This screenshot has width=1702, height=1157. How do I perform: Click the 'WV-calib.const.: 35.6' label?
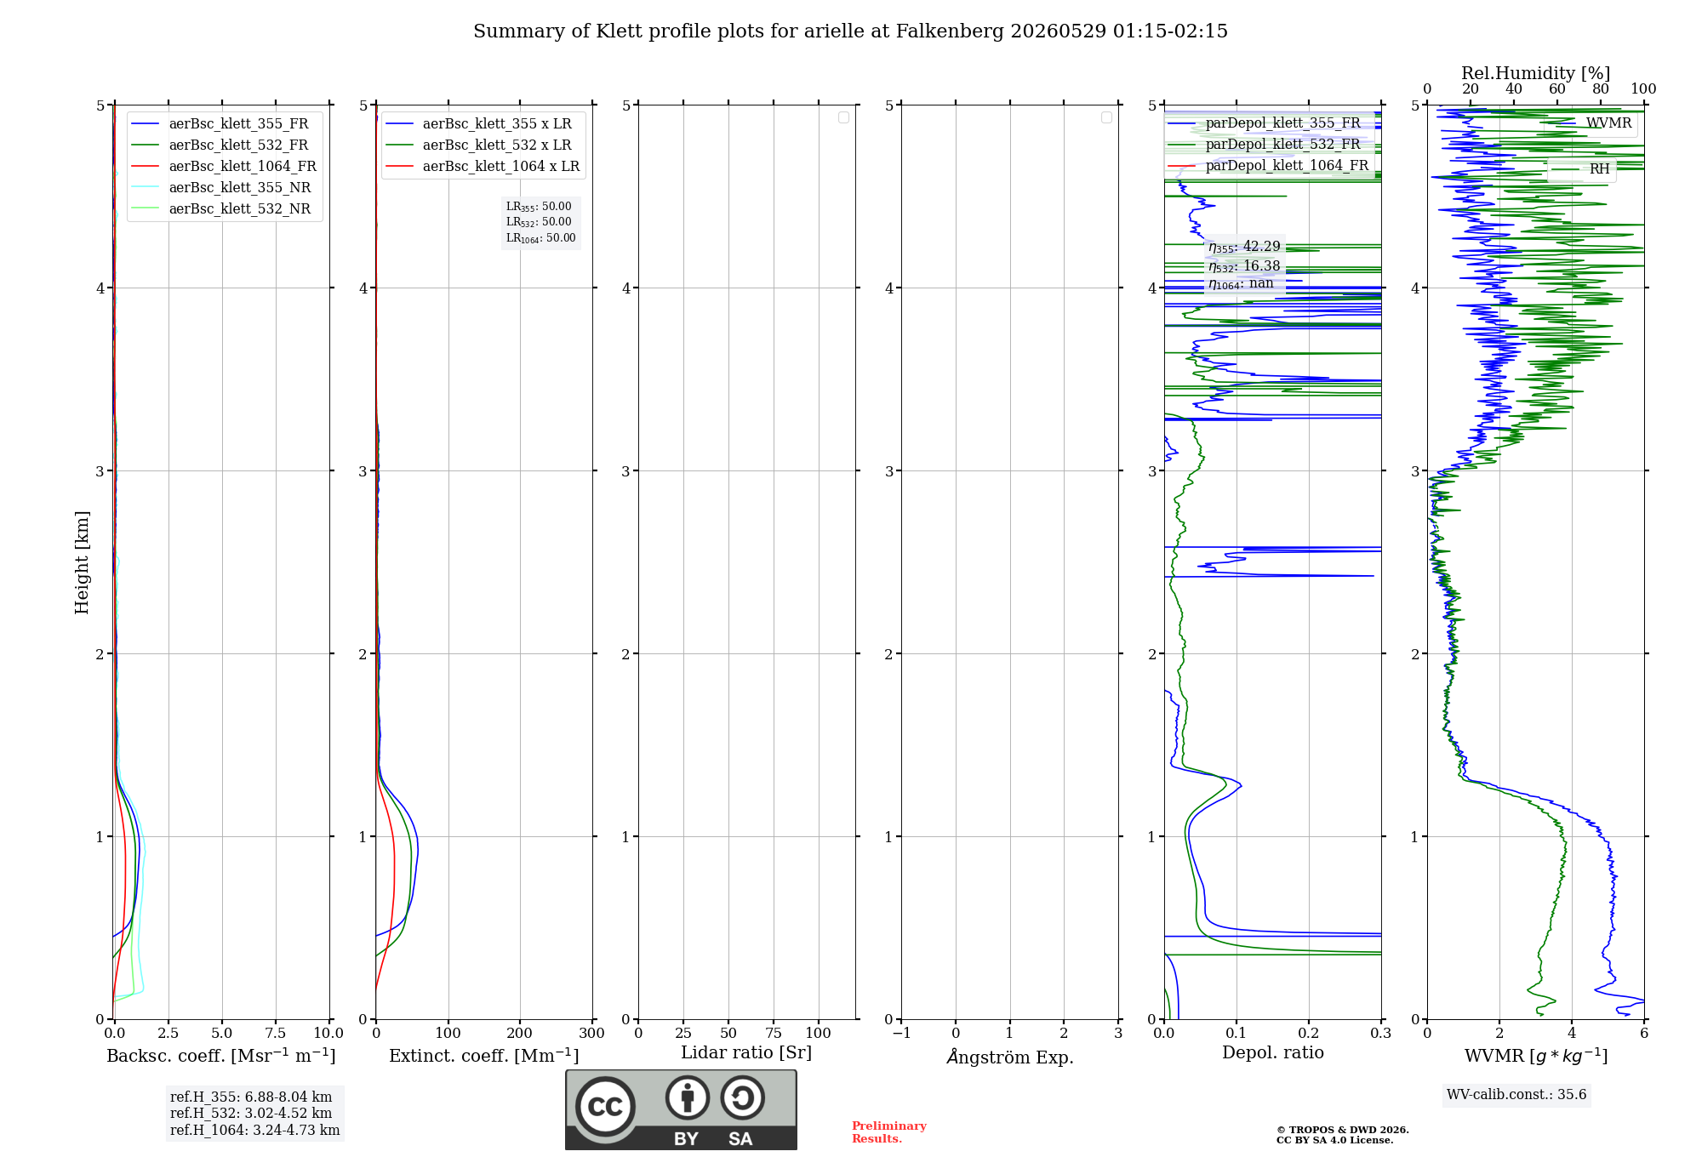[1516, 1095]
